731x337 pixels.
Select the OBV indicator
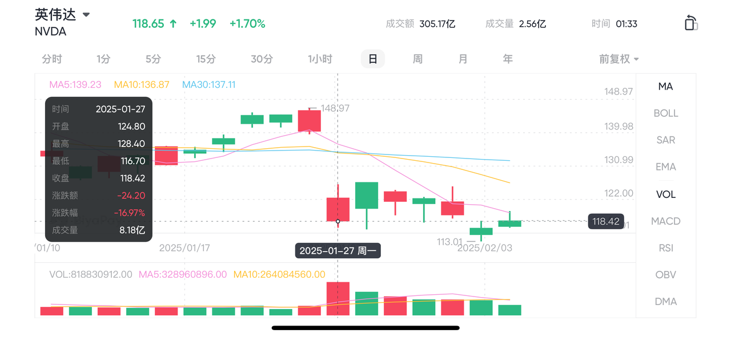coord(665,274)
